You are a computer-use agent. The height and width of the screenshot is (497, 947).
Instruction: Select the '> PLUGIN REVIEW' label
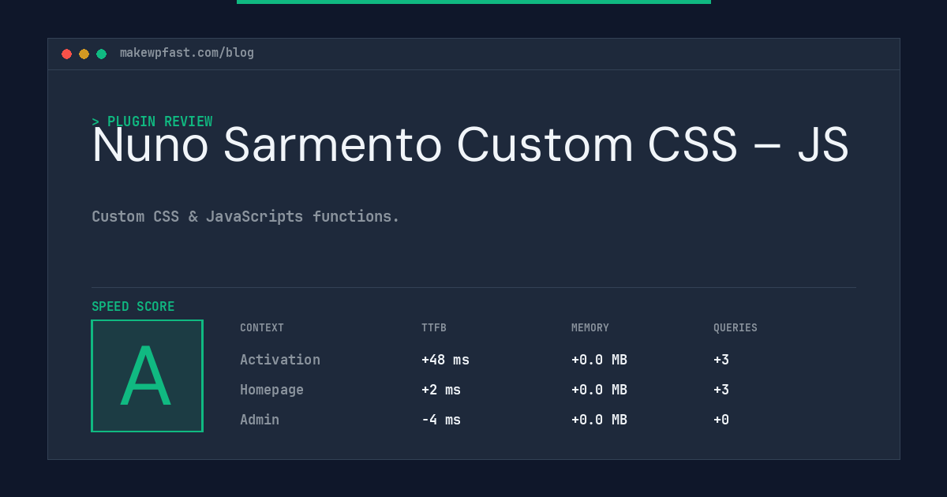pyautogui.click(x=152, y=121)
